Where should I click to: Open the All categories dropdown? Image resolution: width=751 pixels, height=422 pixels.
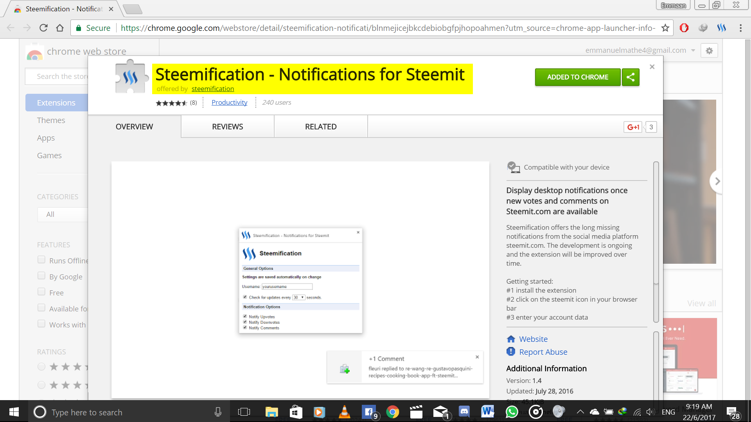63,215
